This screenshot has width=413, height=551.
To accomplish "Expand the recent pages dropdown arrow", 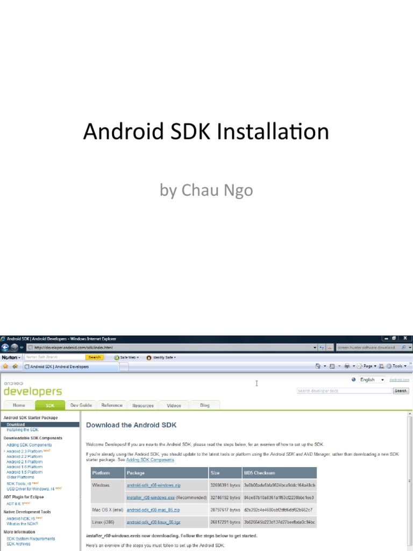I will 22,348.
